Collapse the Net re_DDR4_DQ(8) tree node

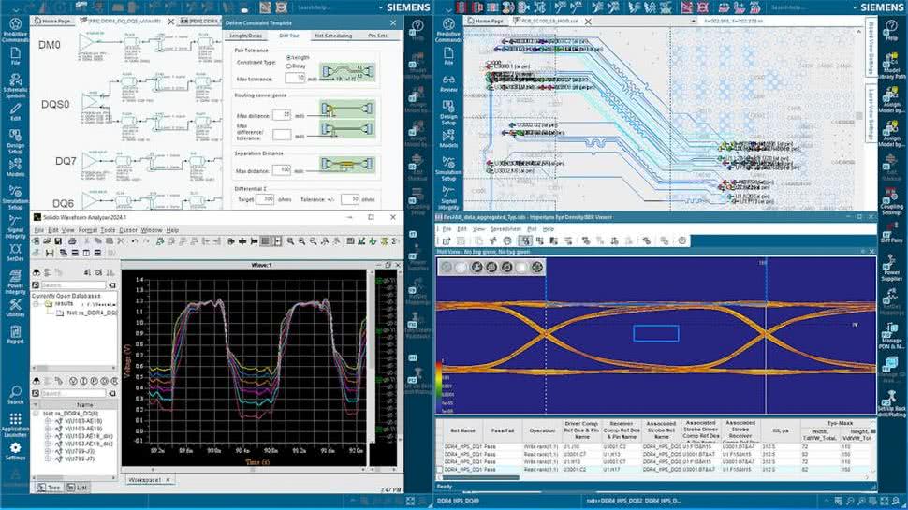37,414
